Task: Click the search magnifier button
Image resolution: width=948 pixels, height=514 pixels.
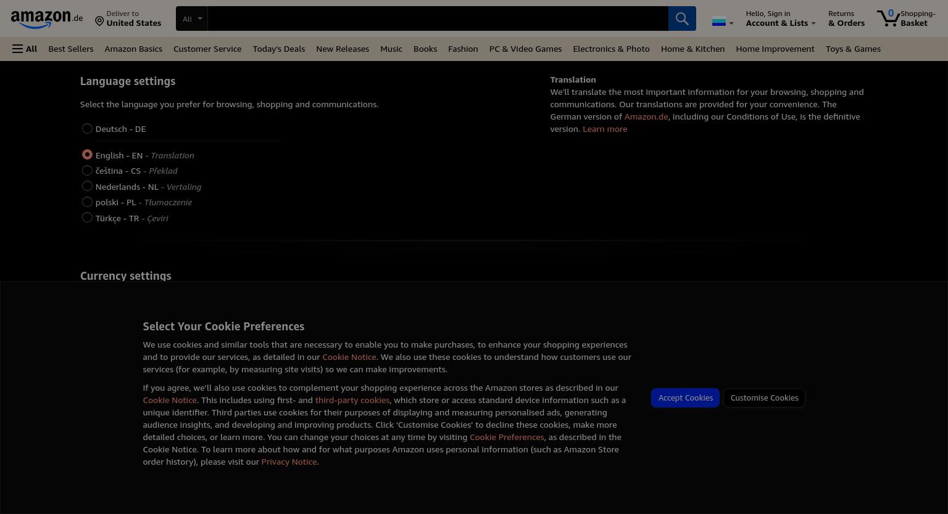Action: [x=682, y=18]
